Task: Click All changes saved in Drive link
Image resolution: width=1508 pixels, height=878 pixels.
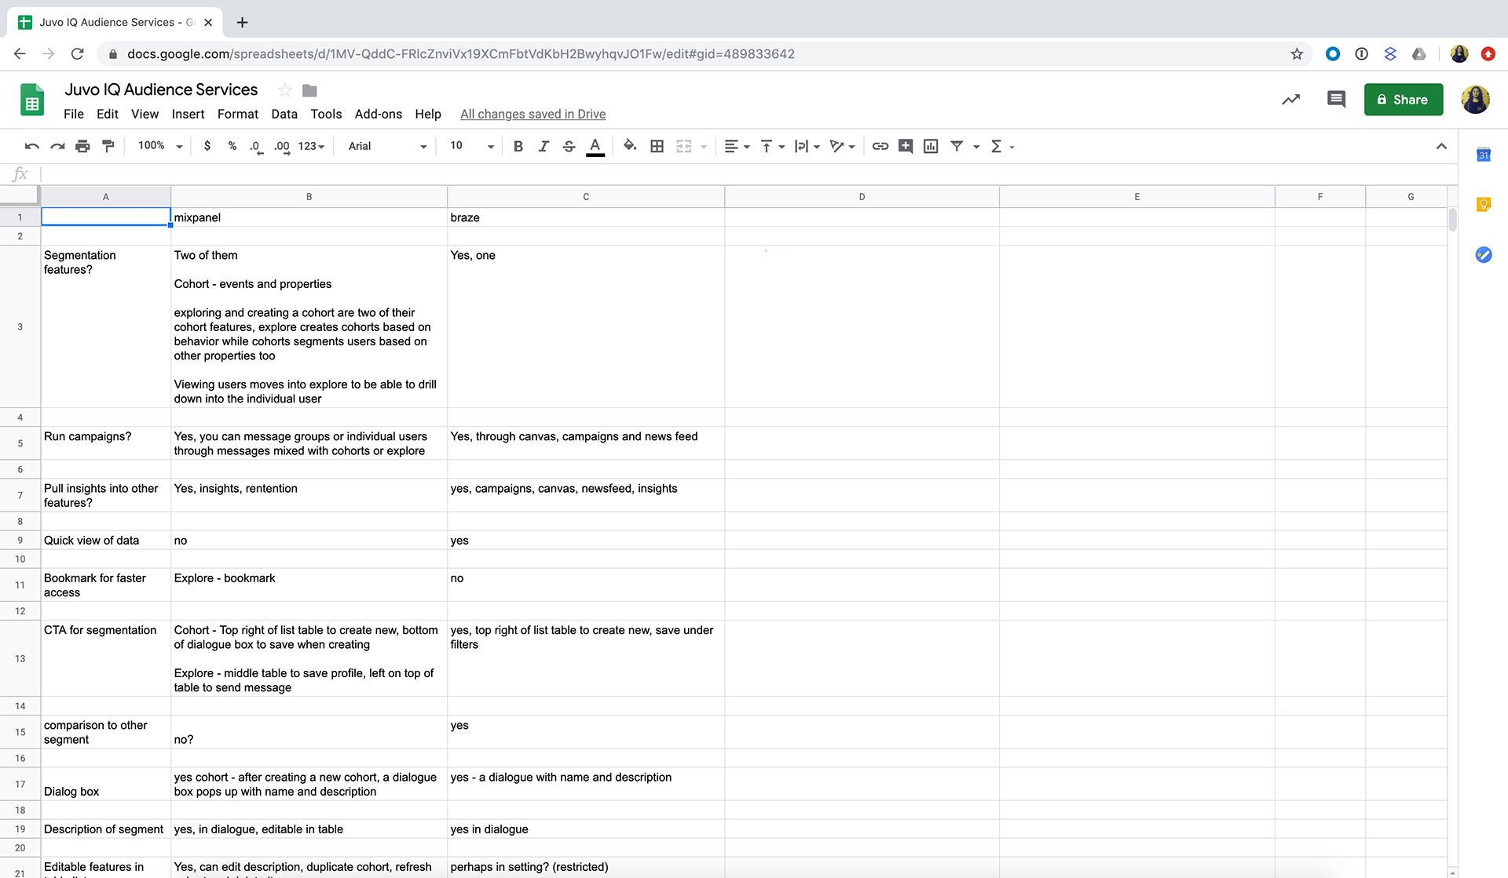Action: pyautogui.click(x=533, y=114)
